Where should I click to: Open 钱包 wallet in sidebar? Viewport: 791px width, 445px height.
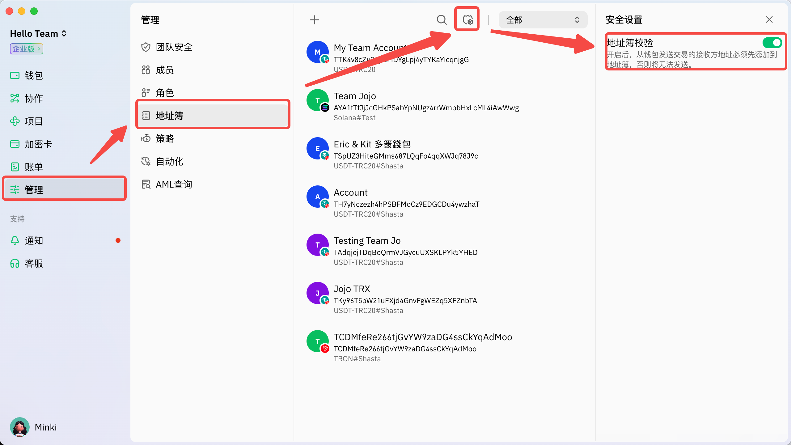click(33, 75)
